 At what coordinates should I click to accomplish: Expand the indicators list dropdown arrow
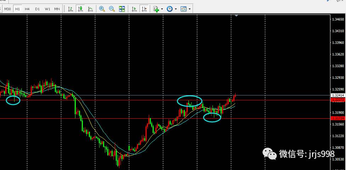point(162,9)
